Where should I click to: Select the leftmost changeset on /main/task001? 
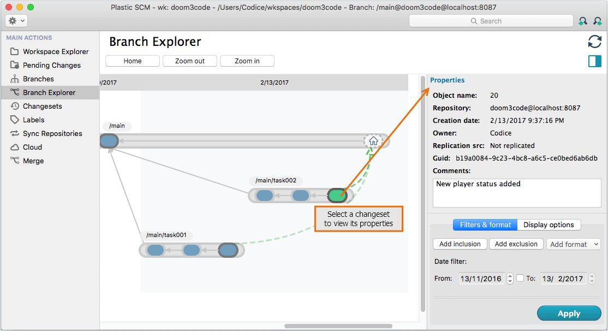pos(156,250)
